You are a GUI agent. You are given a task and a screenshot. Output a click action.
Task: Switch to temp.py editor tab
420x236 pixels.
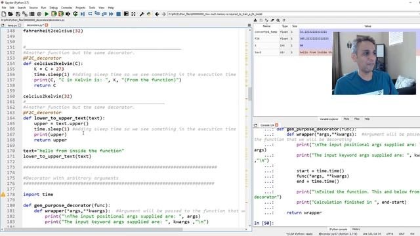tap(12, 25)
